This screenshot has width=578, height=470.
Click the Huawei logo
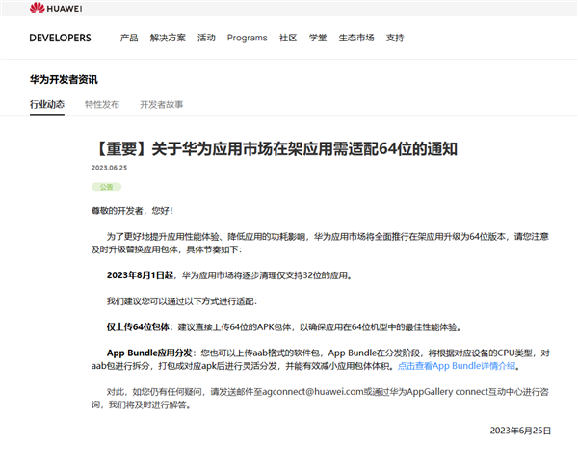coord(56,8)
